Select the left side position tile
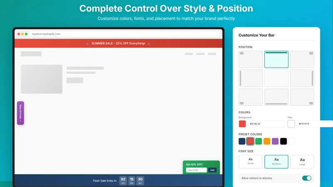This screenshot has height=187, width=333. (x=251, y=78)
